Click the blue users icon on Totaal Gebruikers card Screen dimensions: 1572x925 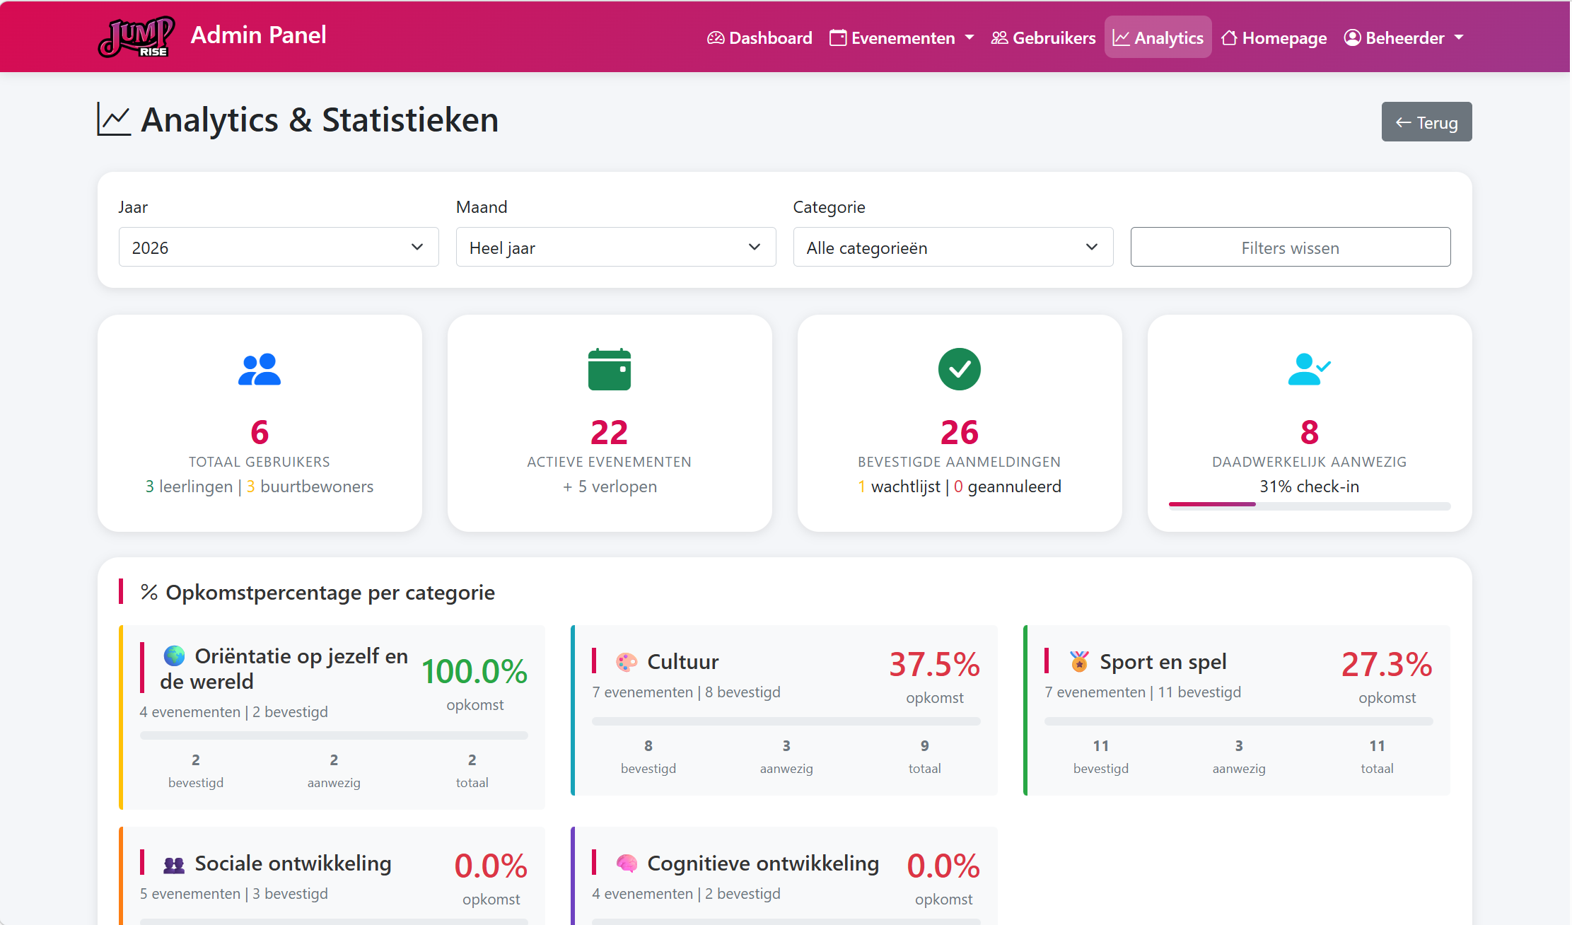click(260, 368)
